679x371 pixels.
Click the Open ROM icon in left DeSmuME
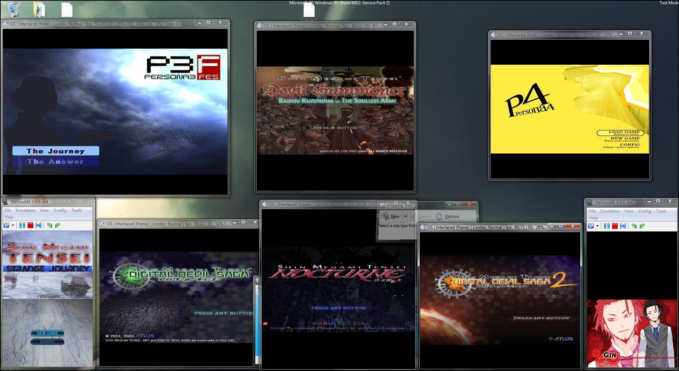[6, 225]
